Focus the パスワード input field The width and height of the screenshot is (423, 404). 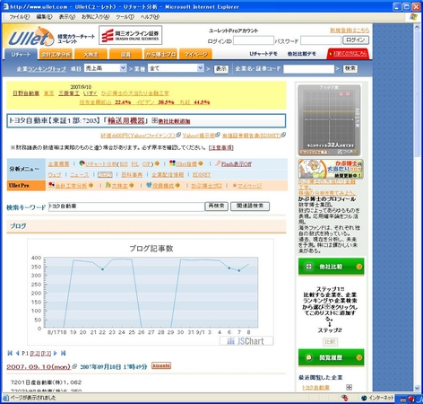pos(321,40)
